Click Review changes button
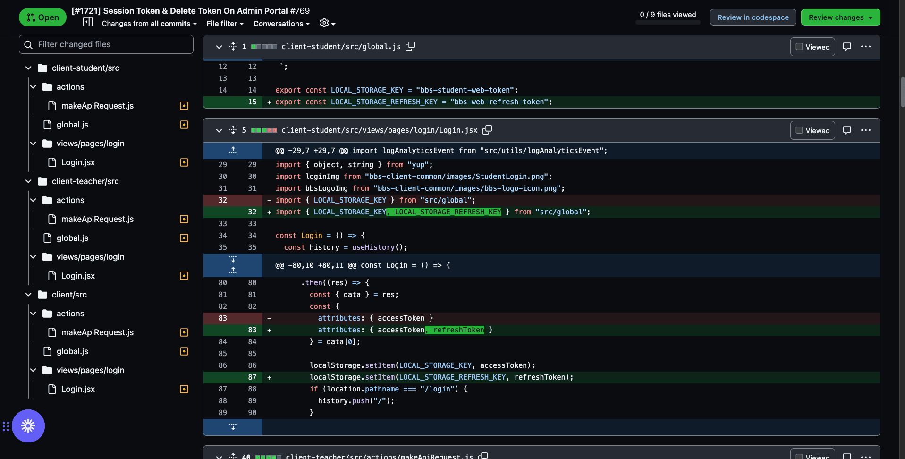Screen dimensions: 905x459 click(840, 17)
